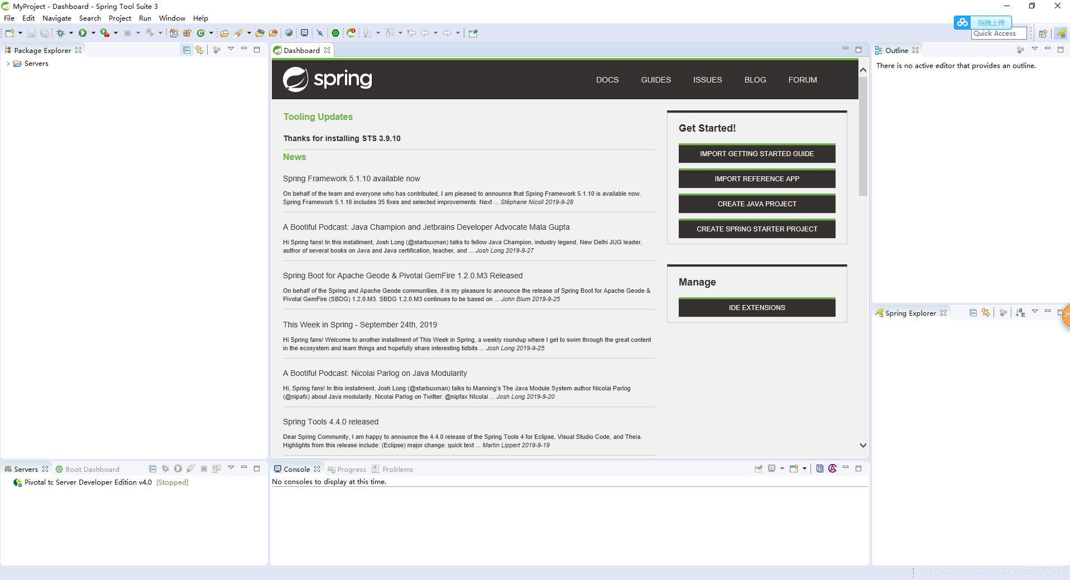Click CREATE JAVA PROJECT button
Screen dimensions: 1070x580
tap(757, 204)
